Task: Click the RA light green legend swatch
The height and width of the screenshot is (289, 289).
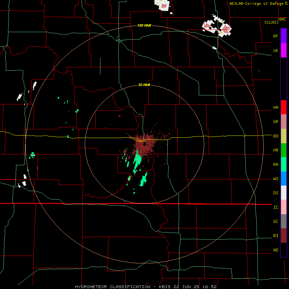Action: click(284, 164)
